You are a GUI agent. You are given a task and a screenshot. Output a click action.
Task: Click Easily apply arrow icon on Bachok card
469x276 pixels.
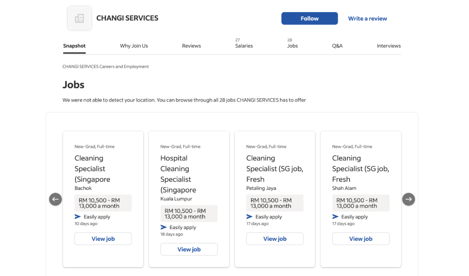pos(77,216)
